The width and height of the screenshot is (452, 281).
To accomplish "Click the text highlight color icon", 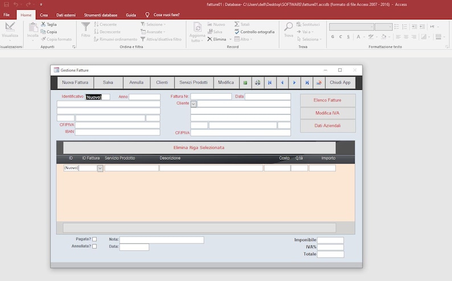I will tap(371, 36).
